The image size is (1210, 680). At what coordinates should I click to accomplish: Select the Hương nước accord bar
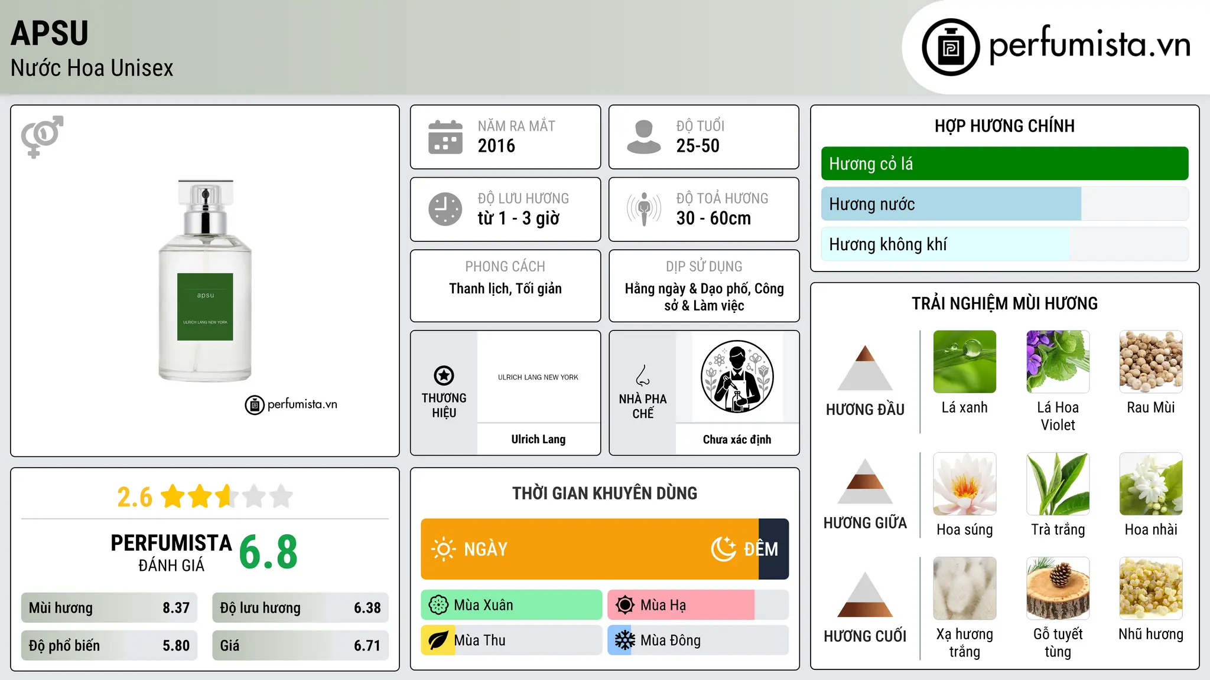click(x=1004, y=204)
